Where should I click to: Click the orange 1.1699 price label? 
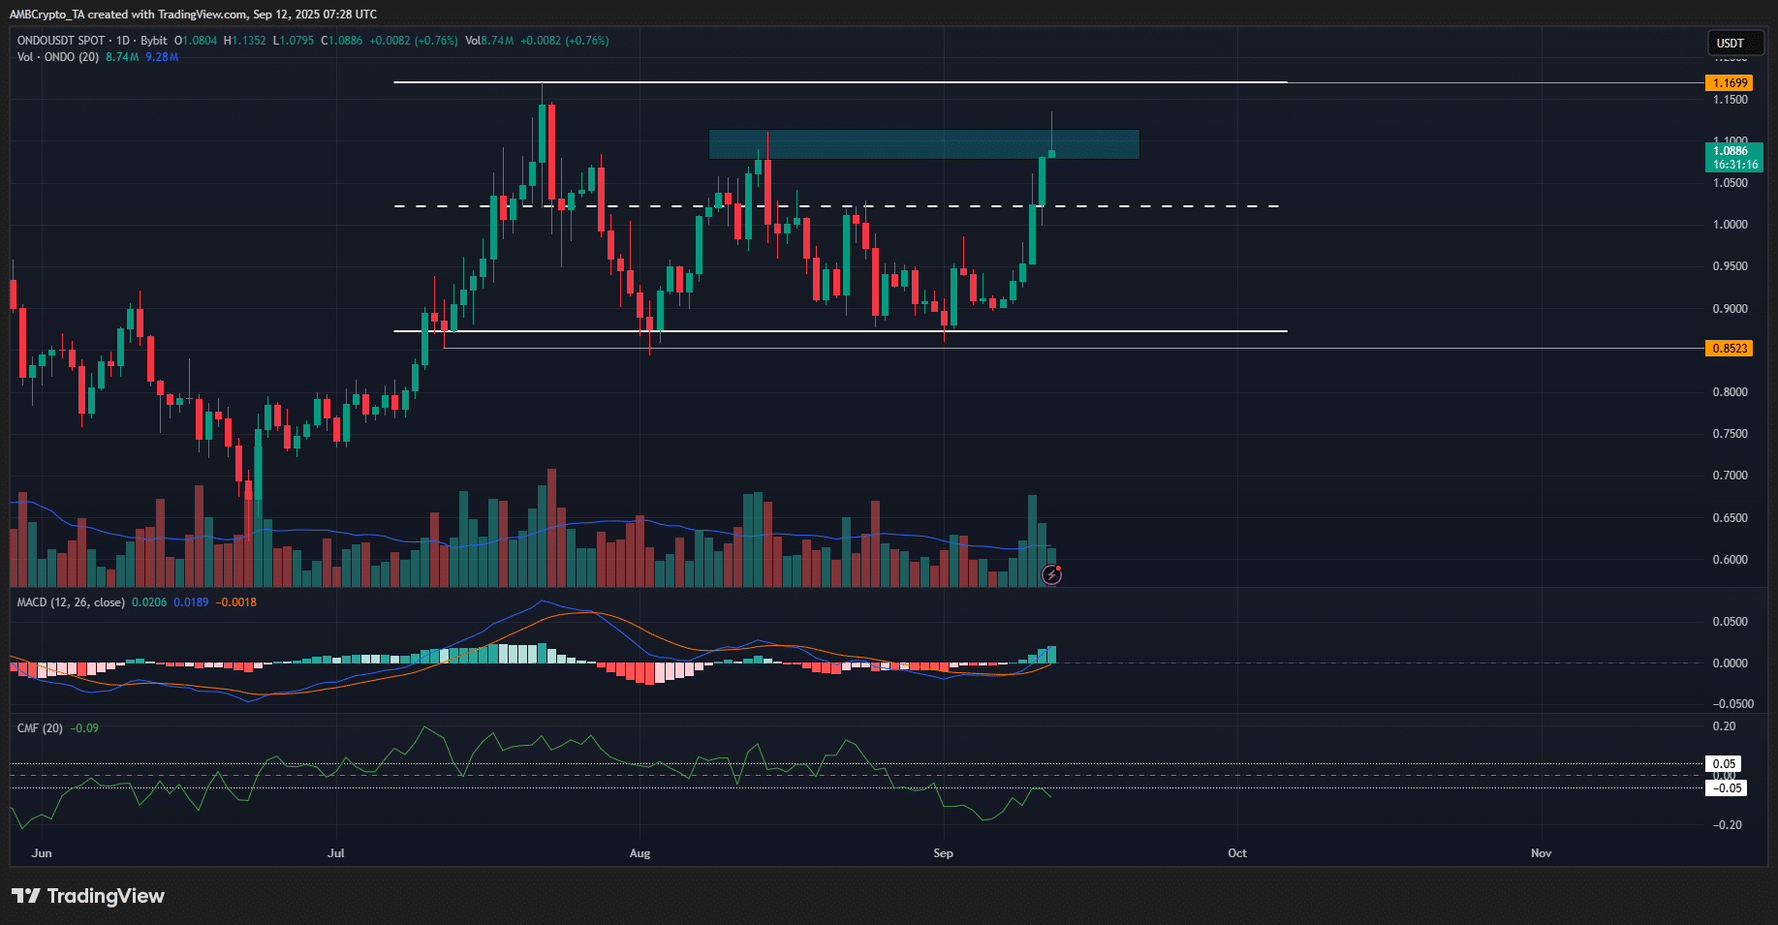pos(1729,83)
